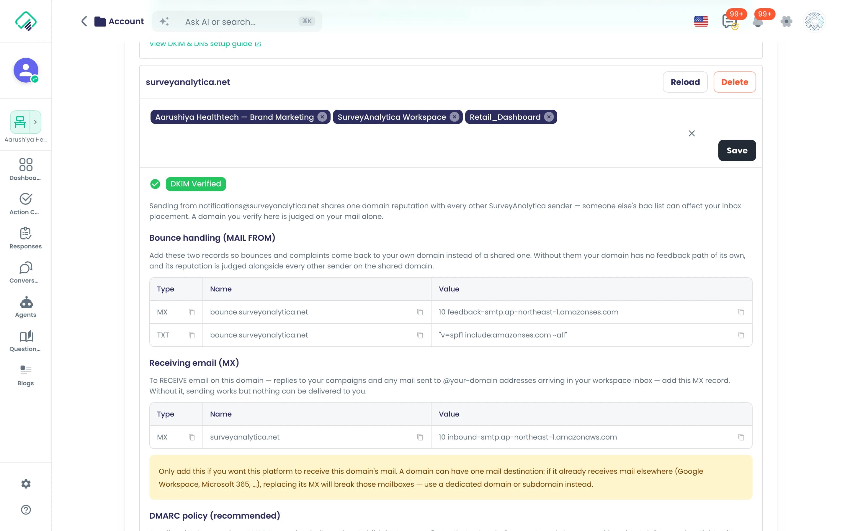Copy name bounce.surveyanalytica.net in MX row
This screenshot has width=850, height=531.
420,312
